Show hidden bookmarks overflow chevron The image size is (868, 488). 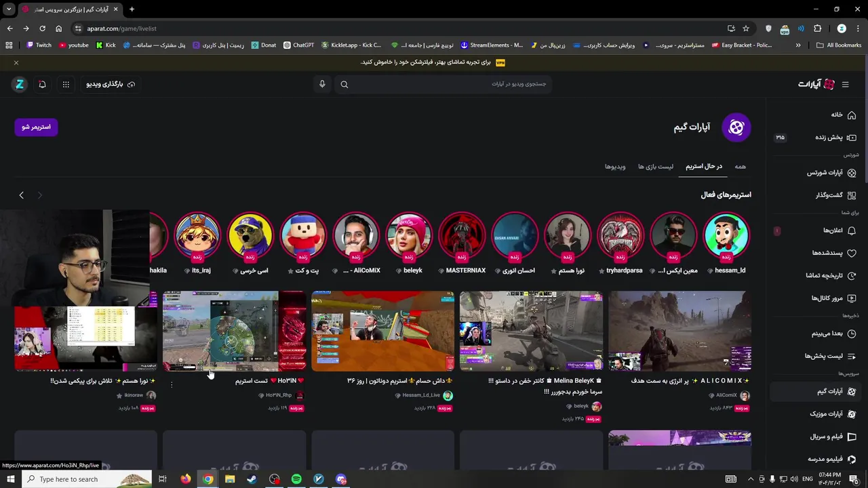pyautogui.click(x=798, y=45)
